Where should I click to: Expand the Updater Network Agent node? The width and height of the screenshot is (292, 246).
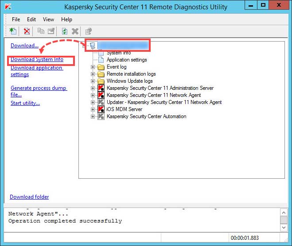93,102
